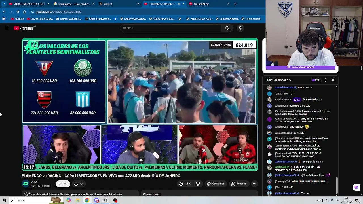Image resolution: width=363 pixels, height=204 pixels.
Task: Open AZZ channel name link
Action: (34, 182)
